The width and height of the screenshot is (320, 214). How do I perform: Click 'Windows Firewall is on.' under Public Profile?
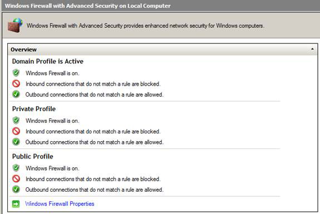tap(52, 168)
